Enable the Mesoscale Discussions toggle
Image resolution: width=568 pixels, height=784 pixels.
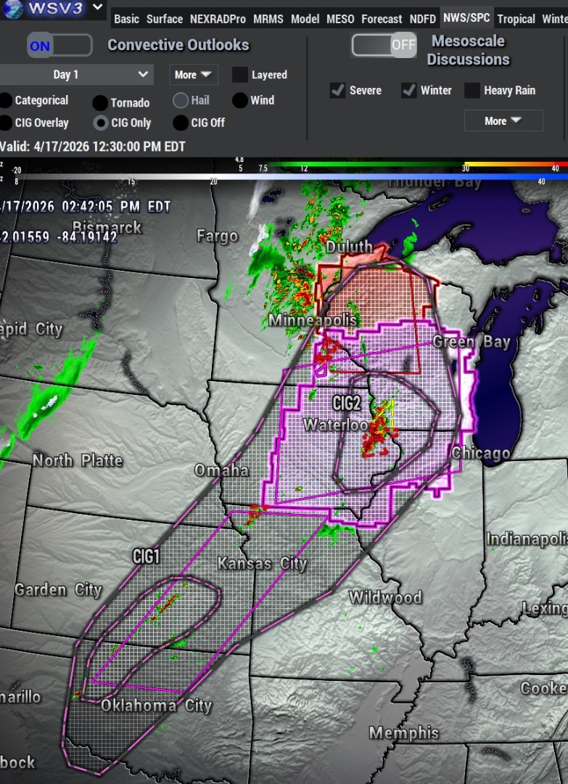384,45
